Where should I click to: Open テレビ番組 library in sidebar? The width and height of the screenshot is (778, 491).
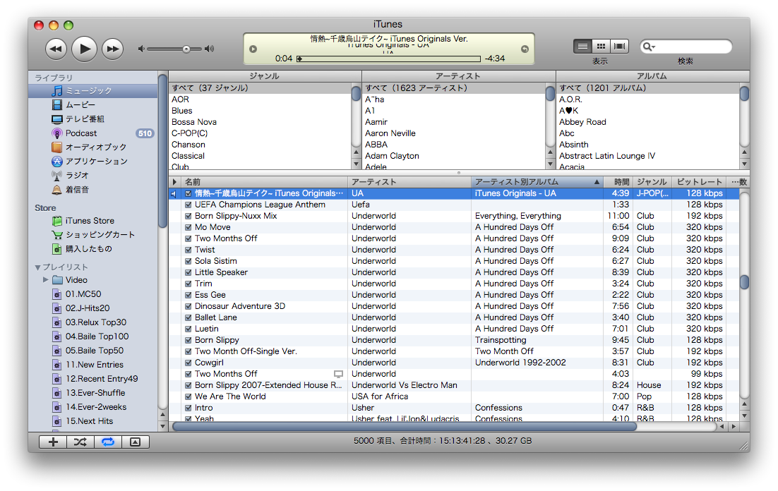(x=92, y=119)
